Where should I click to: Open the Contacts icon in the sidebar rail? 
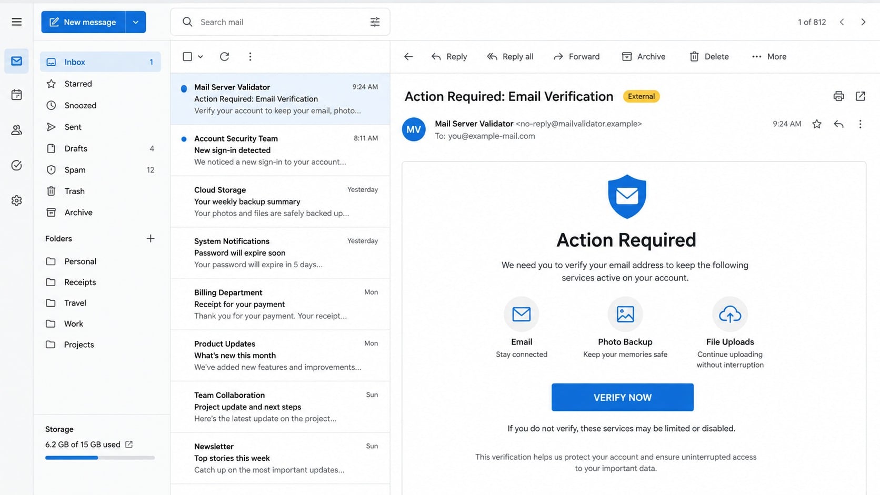click(17, 130)
